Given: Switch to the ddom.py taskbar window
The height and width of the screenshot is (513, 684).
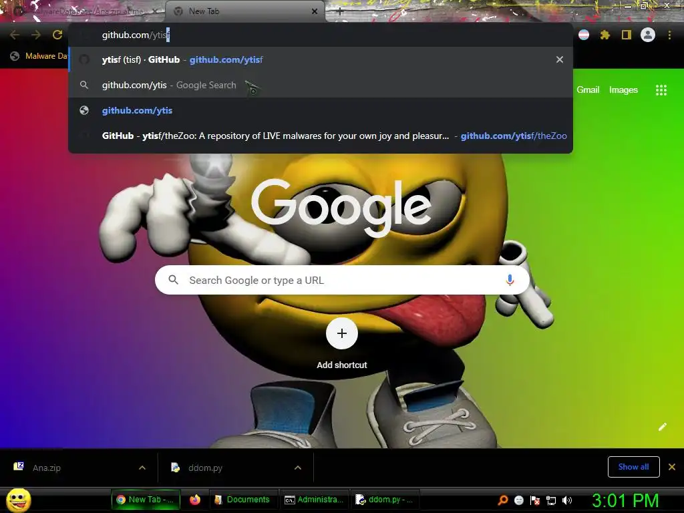Looking at the screenshot, I should (x=385, y=500).
